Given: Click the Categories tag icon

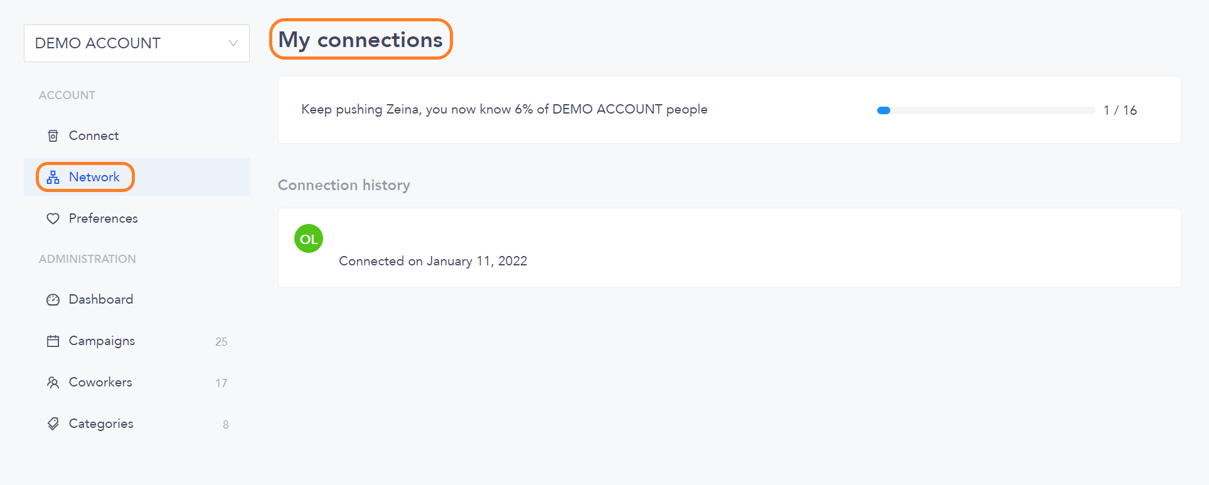Looking at the screenshot, I should click(53, 424).
